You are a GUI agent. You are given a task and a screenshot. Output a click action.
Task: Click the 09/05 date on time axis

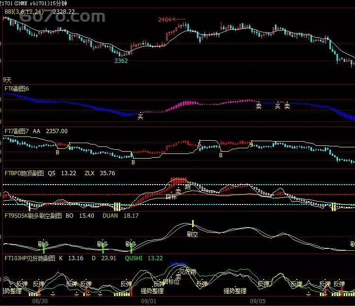click(257, 301)
